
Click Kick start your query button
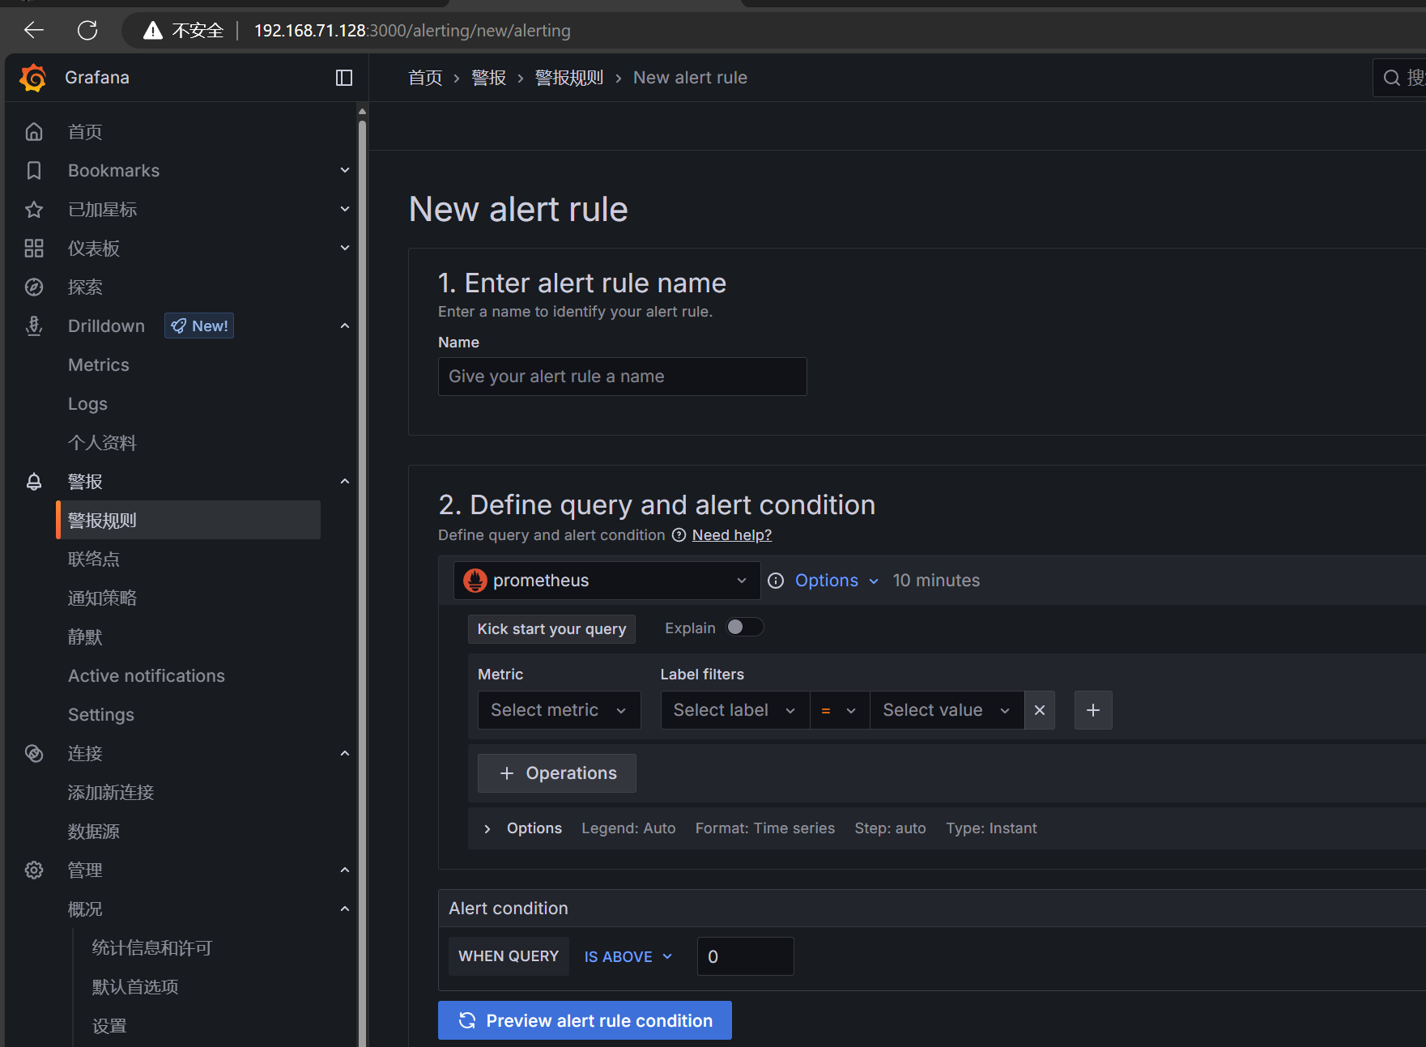pyautogui.click(x=551, y=629)
